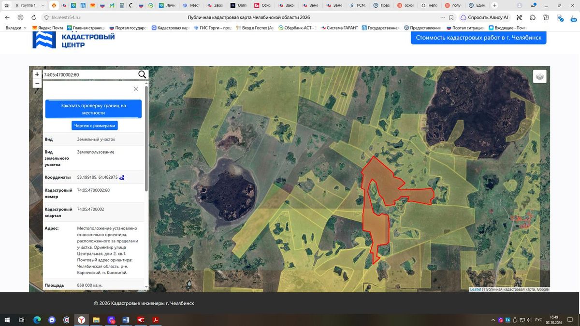Image resolution: width=580 pixels, height=326 pixels.
Task: Reload the current page
Action: tap(33, 17)
